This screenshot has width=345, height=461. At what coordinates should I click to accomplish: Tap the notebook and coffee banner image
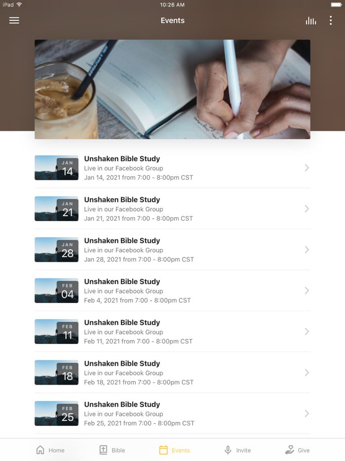coord(172,89)
